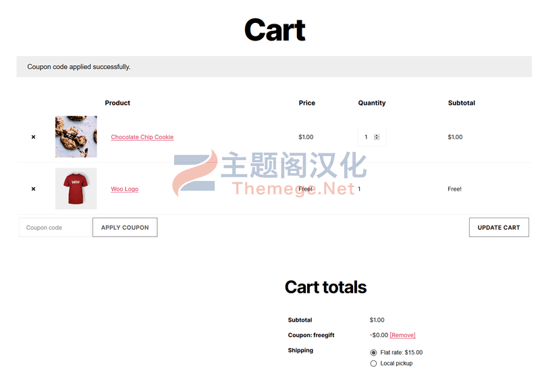540x373 pixels.
Task: Remove the freegift coupon
Action: coord(402,335)
